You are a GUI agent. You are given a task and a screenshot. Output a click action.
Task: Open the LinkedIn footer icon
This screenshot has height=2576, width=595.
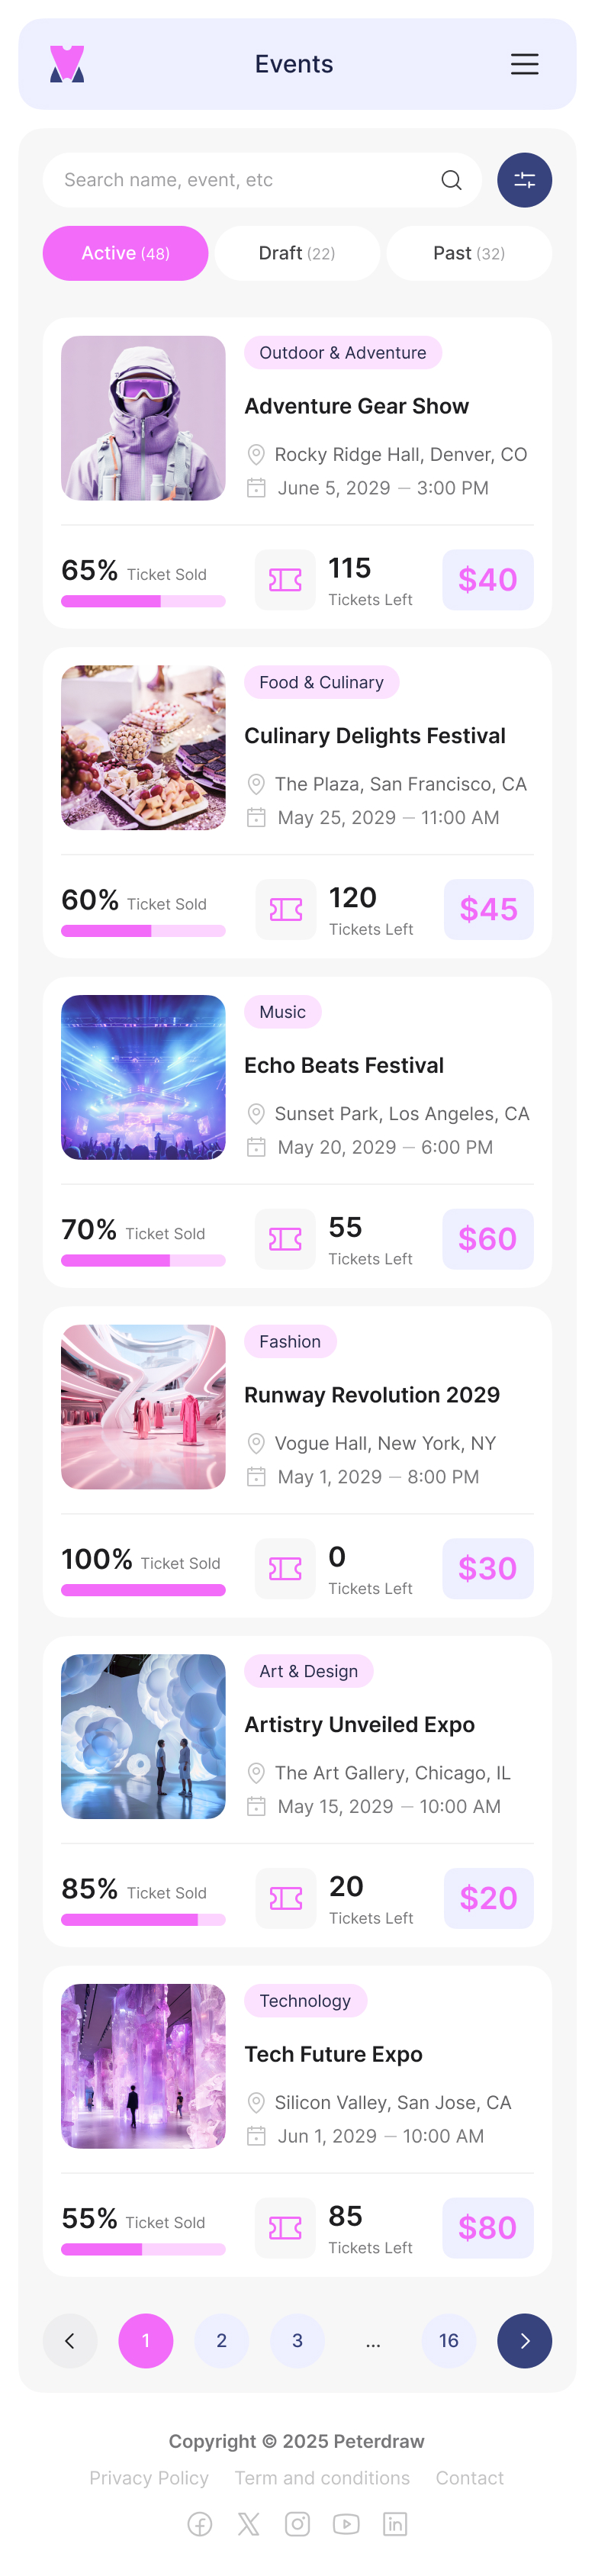[395, 2523]
